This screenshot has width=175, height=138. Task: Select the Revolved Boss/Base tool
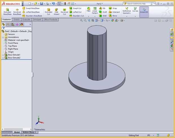click(x=17, y=12)
